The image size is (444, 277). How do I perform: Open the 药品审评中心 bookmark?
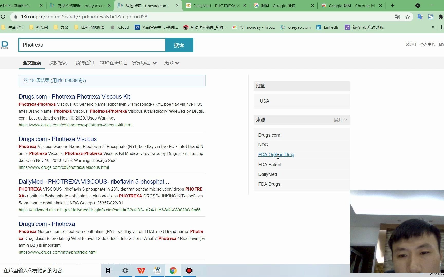[156, 27]
